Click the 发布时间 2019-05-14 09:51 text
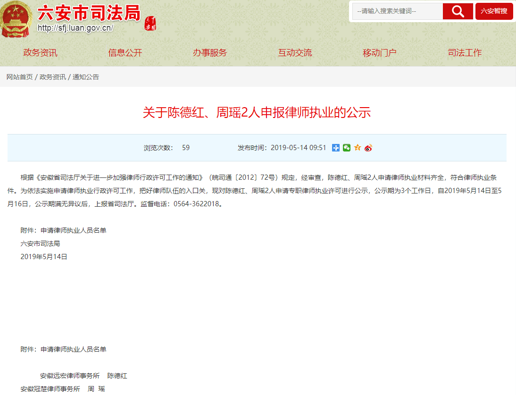Screen dimensions: 516x395 pyautogui.click(x=282, y=148)
